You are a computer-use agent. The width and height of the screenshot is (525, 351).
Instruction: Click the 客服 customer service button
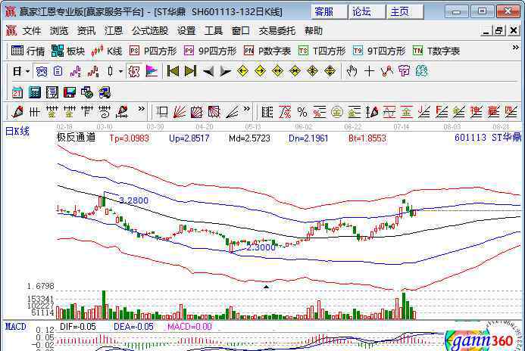(329, 11)
